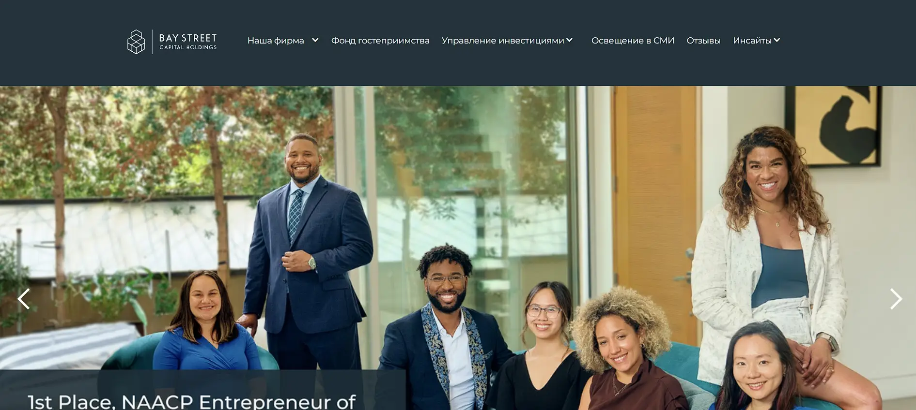Click the NAACP Entrepreneur caption text
916x410 pixels.
tap(192, 401)
